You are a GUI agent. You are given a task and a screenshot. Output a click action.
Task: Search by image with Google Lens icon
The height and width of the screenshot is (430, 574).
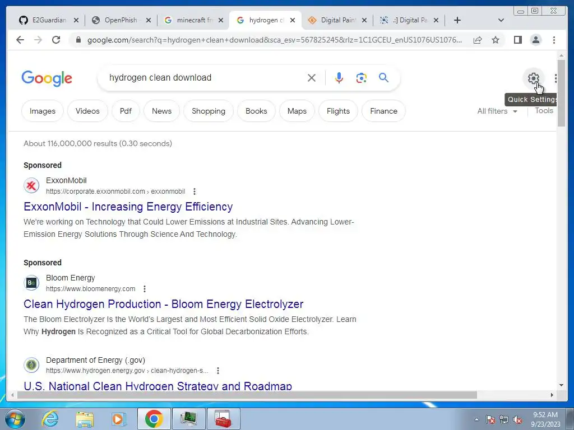[362, 78]
